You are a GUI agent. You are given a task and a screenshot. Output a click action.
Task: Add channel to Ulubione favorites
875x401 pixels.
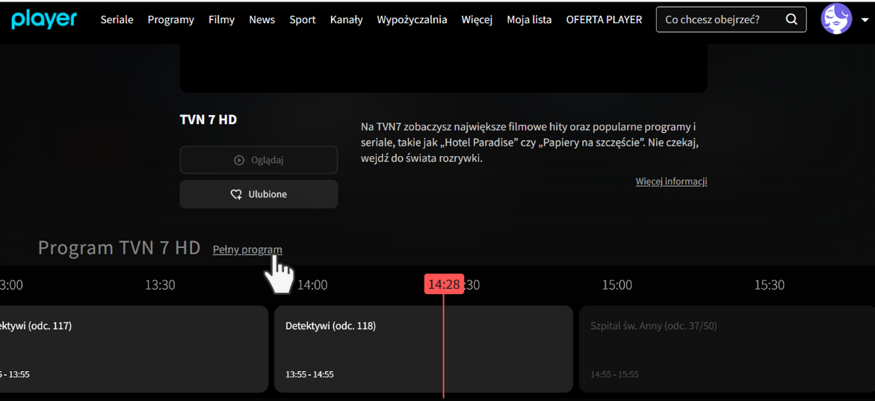coord(259,194)
